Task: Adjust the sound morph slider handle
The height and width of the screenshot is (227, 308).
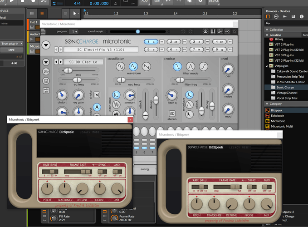Action: 138,31
